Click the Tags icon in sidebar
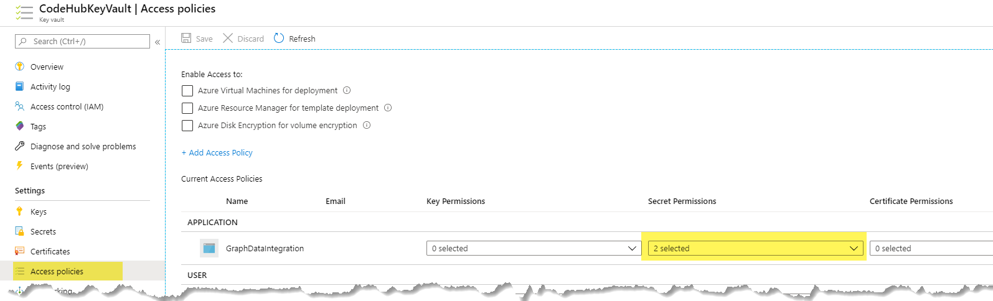Screen dimensions: 993x301 [19, 126]
